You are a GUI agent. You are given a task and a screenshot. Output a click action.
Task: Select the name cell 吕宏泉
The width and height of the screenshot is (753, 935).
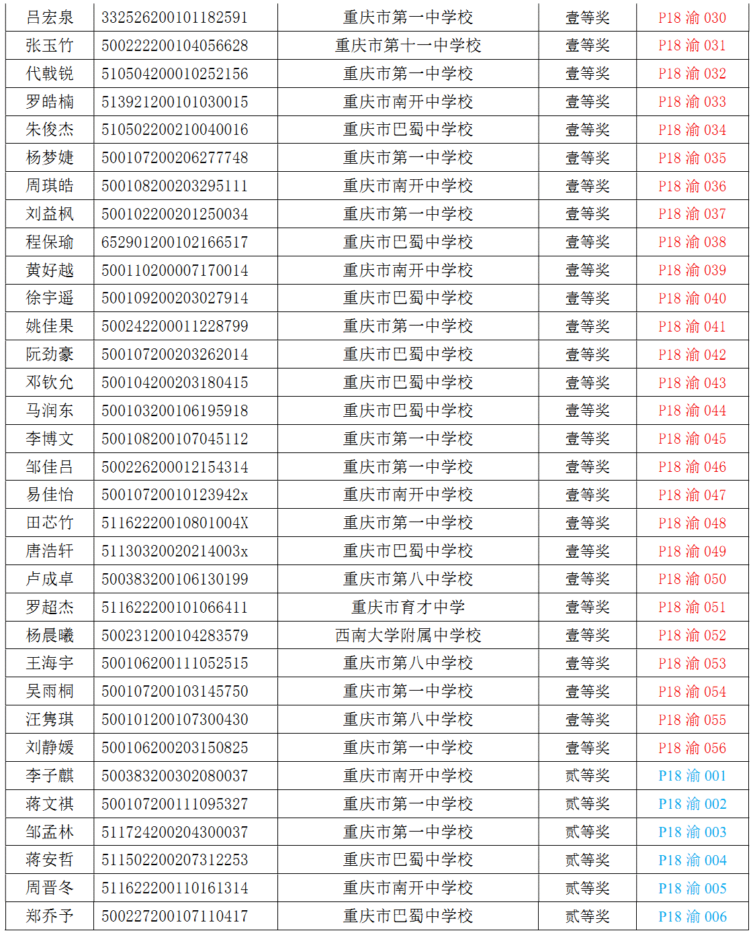coord(50,17)
